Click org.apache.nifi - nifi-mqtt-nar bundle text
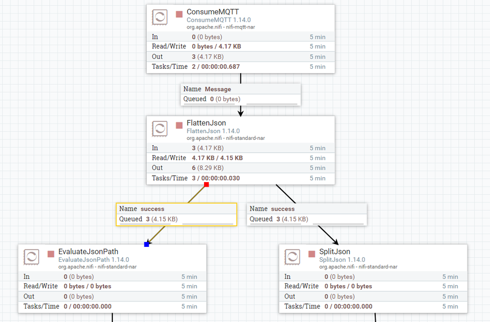This screenshot has width=490, height=322. tap(221, 27)
